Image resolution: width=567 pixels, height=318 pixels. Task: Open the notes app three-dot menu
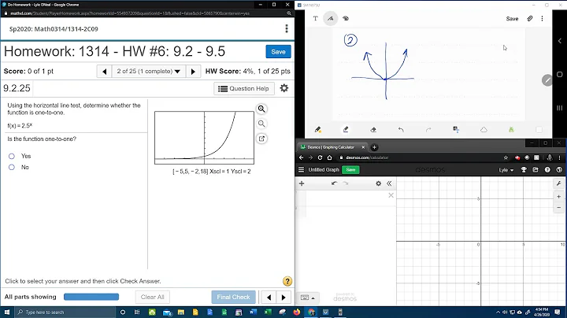pyautogui.click(x=542, y=18)
